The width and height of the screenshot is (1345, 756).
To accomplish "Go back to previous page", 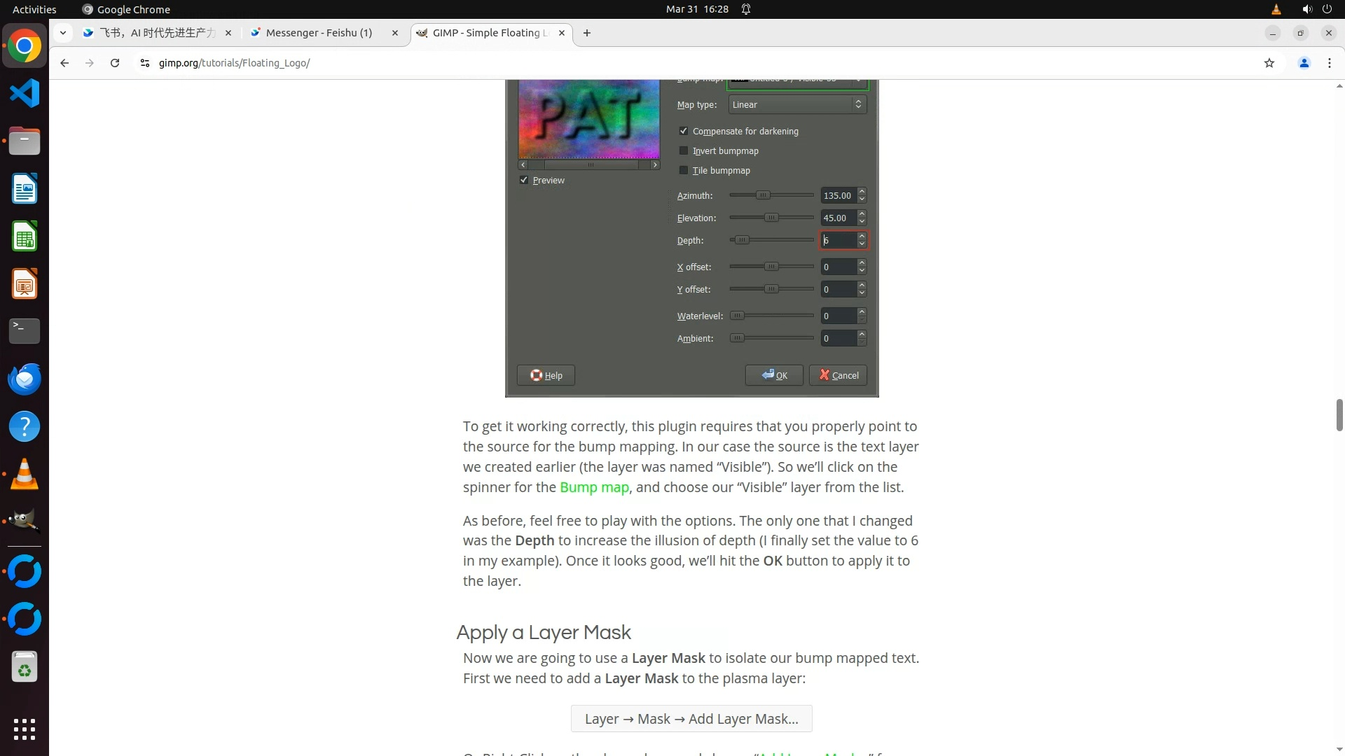I will tap(64, 63).
